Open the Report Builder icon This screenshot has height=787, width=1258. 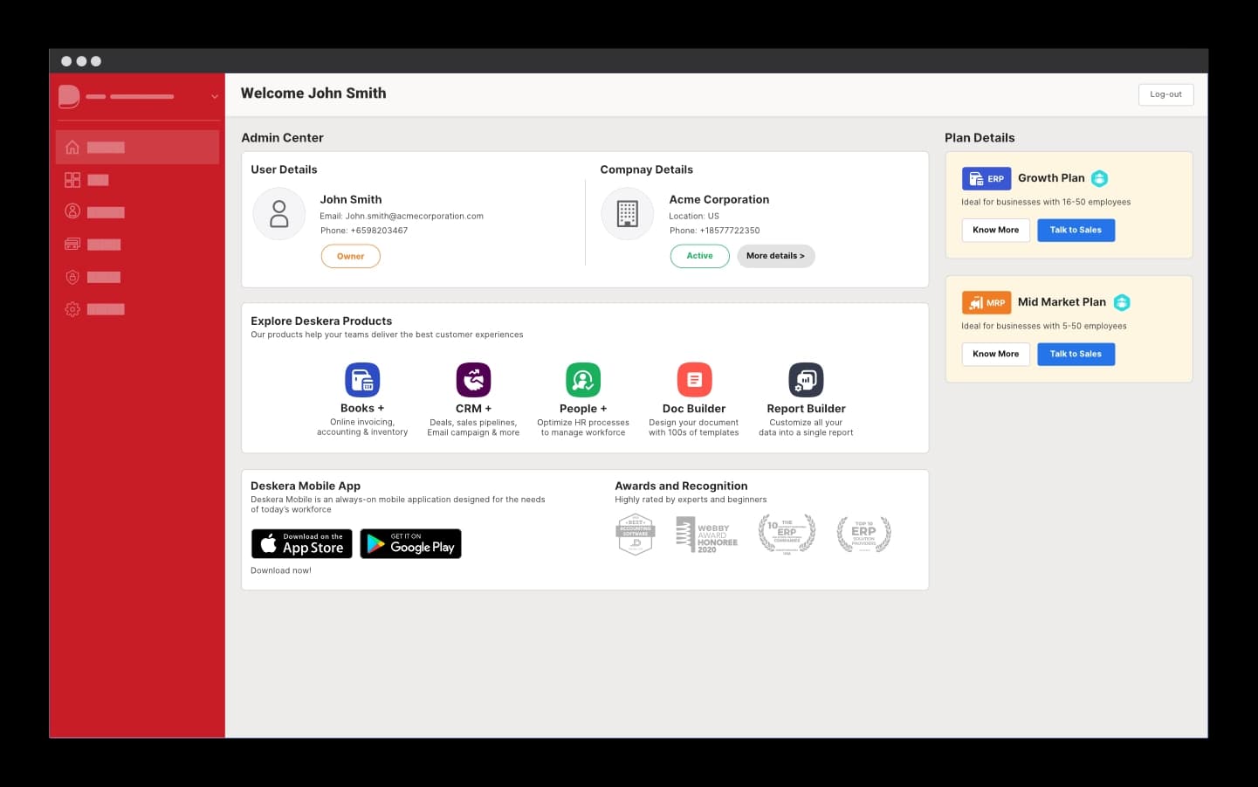(x=806, y=380)
